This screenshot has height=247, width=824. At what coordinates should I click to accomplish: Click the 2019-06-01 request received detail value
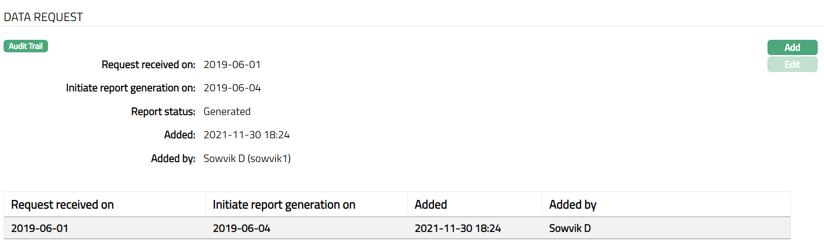click(x=232, y=64)
